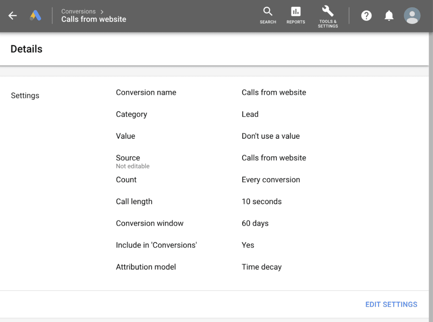
Task: Navigate to Conversions breadcrumb
Action: [x=78, y=11]
